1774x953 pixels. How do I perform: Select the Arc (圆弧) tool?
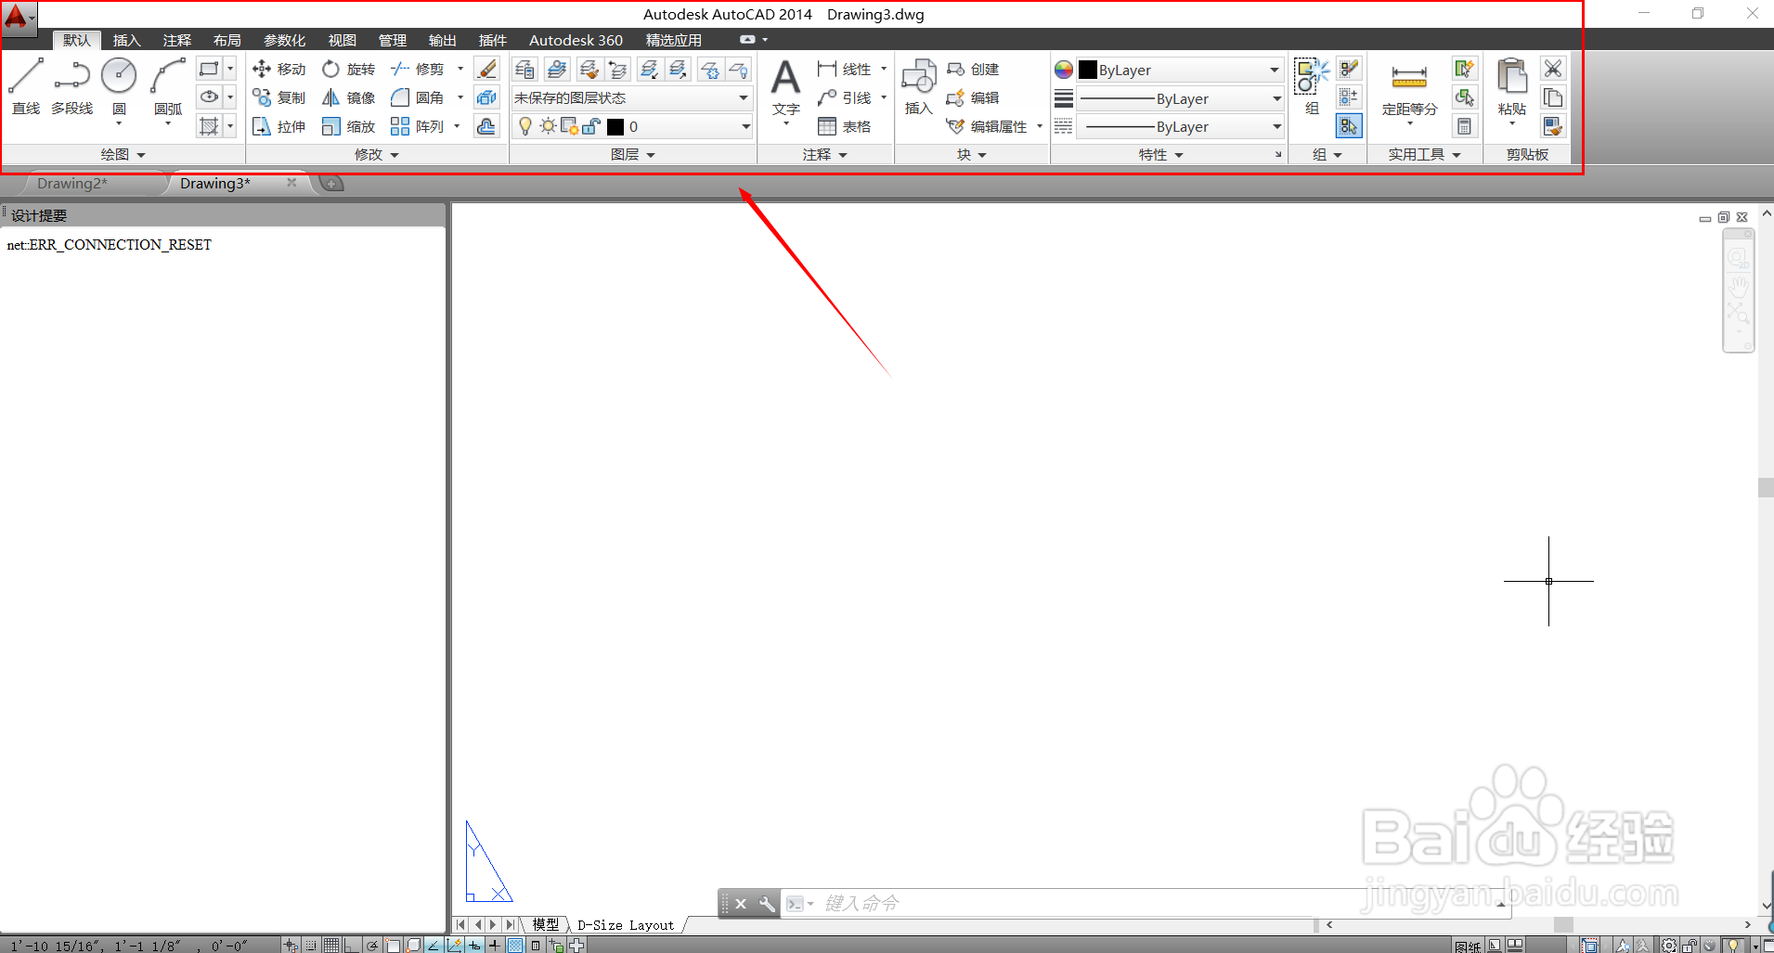click(168, 86)
